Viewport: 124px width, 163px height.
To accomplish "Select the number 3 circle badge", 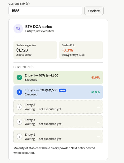I will point(19,107).
